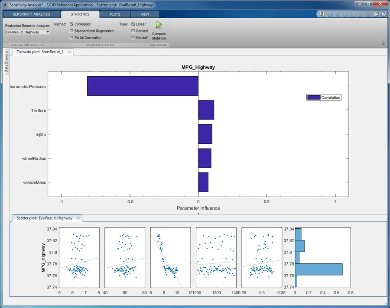The image size is (390, 308).
Task: Close the Scatter plot EvalResult_Highway tab
Action: pyautogui.click(x=78, y=218)
